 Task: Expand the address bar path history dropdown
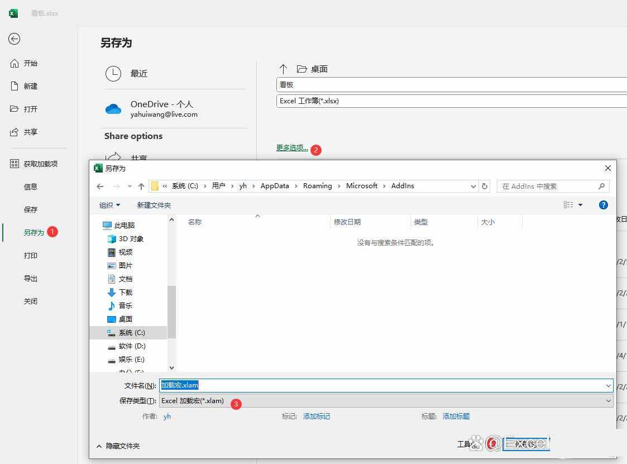473,186
